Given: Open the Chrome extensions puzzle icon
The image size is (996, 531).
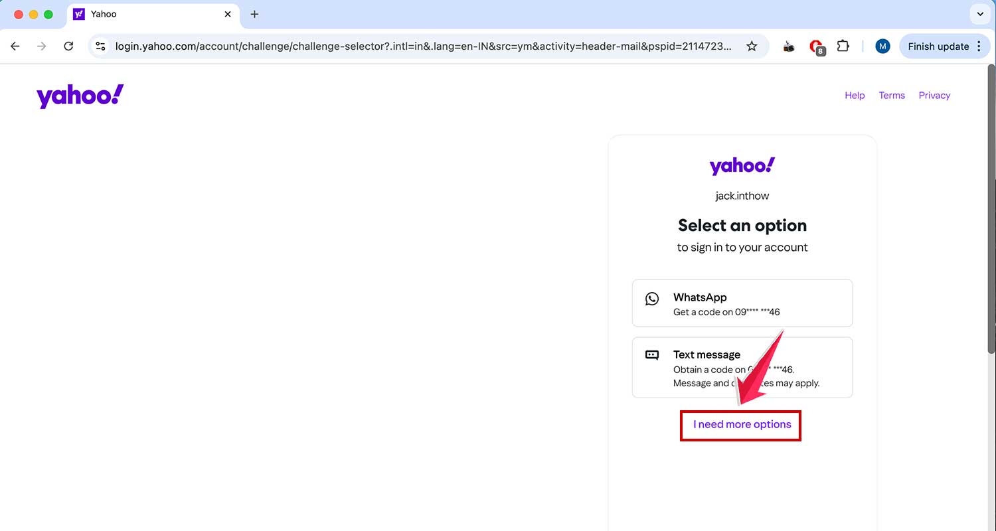Looking at the screenshot, I should (x=843, y=46).
